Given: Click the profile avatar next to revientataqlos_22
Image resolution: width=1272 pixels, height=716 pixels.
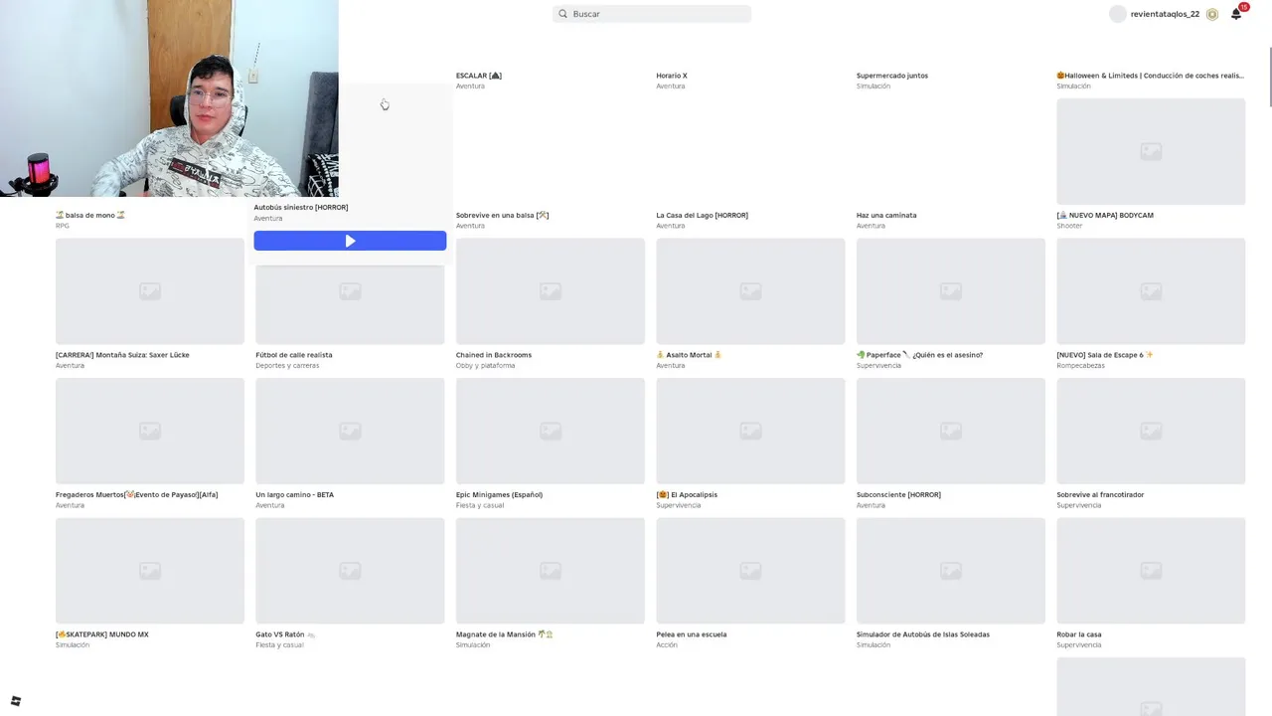Looking at the screenshot, I should pos(1118,14).
